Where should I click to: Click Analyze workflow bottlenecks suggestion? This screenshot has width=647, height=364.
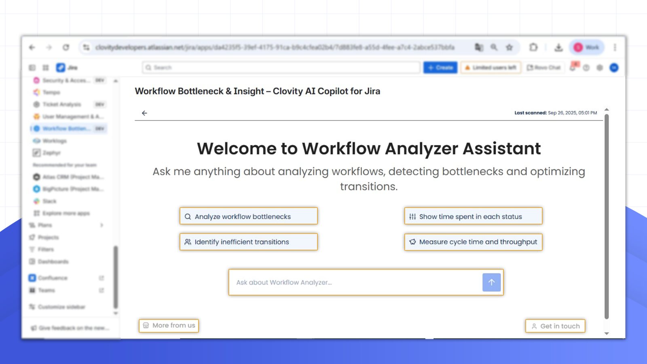[x=249, y=216]
